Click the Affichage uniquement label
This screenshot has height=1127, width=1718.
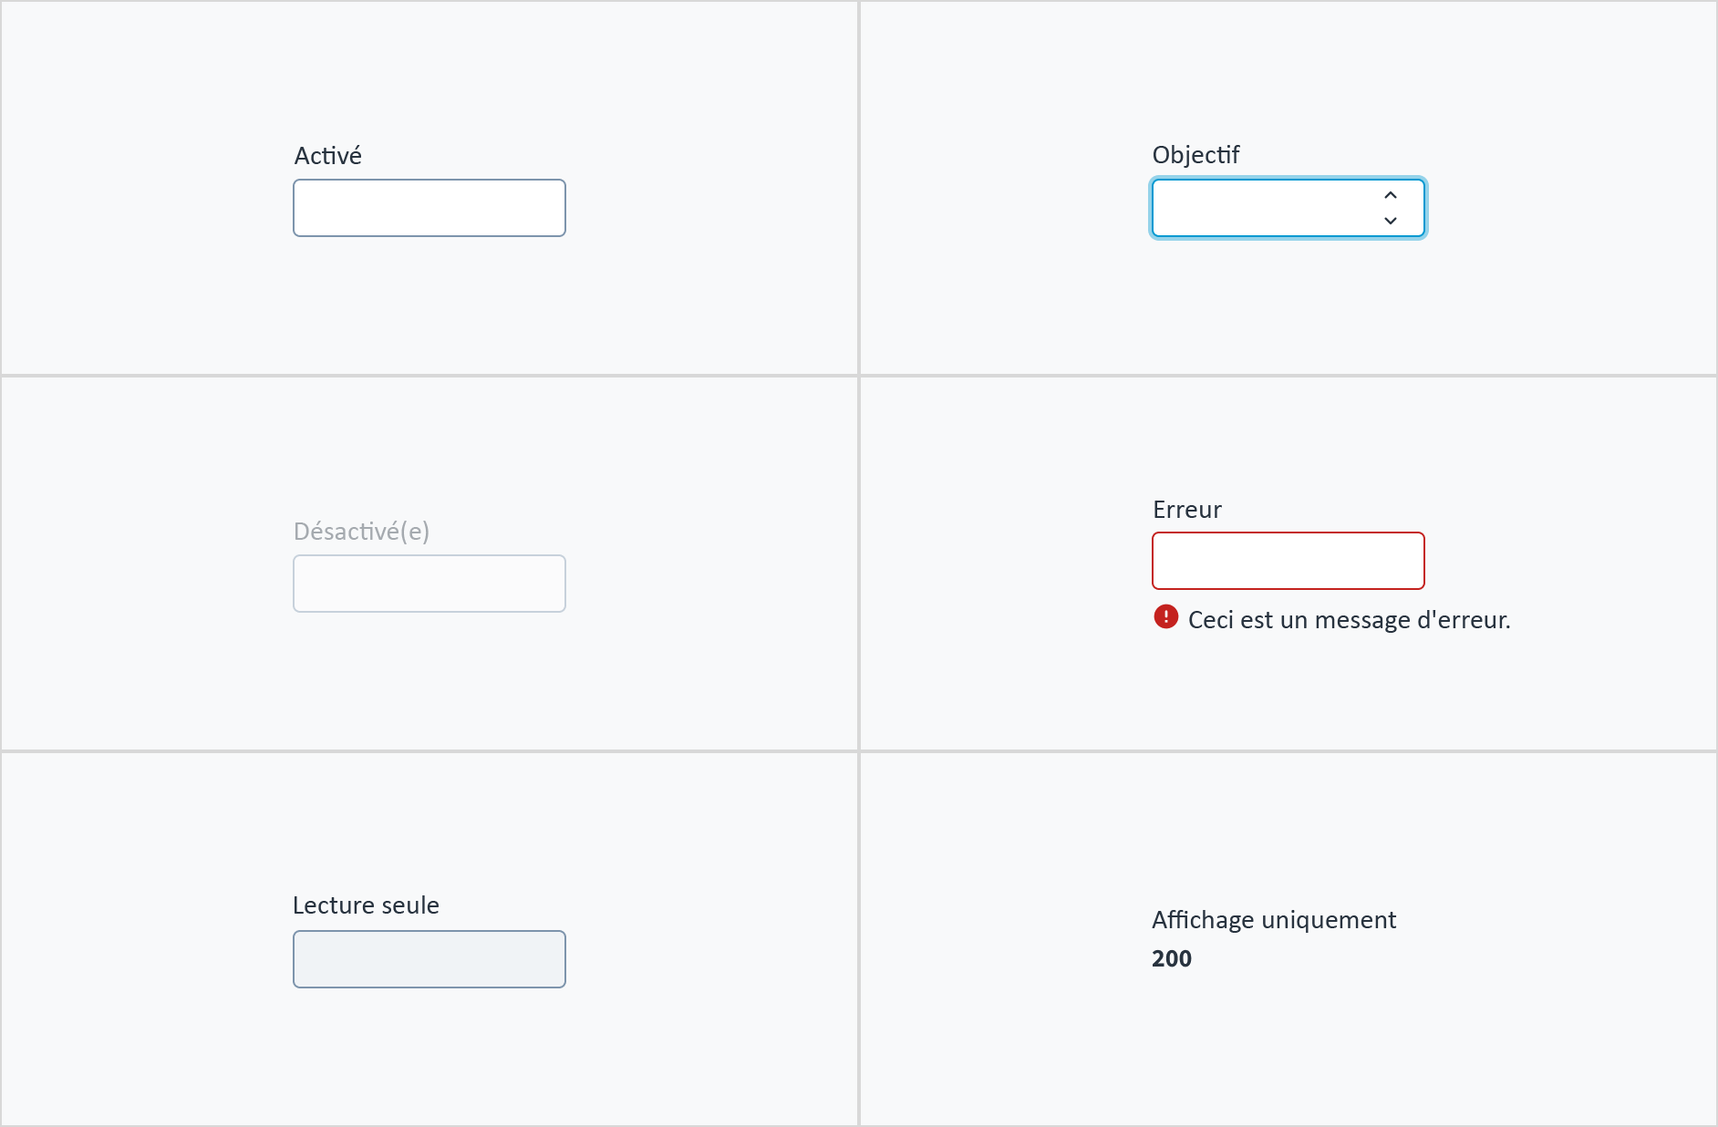[1274, 920]
